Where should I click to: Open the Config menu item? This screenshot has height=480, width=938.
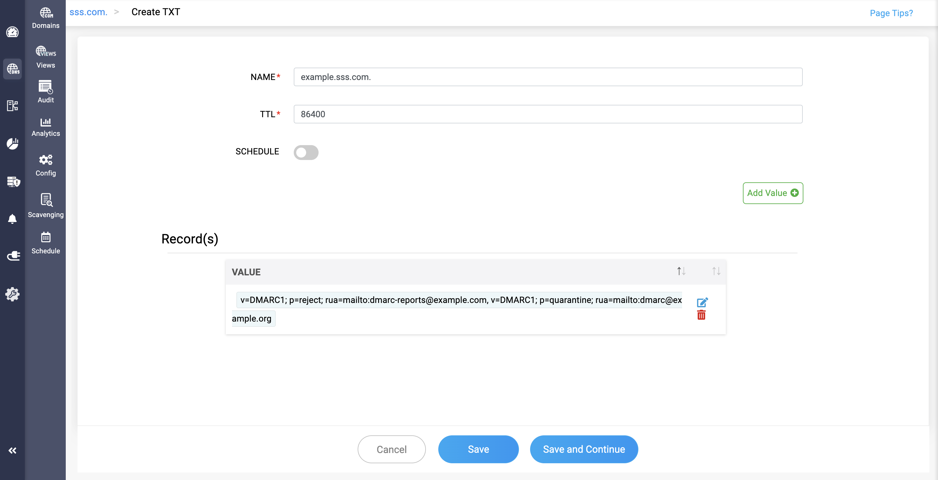point(46,165)
